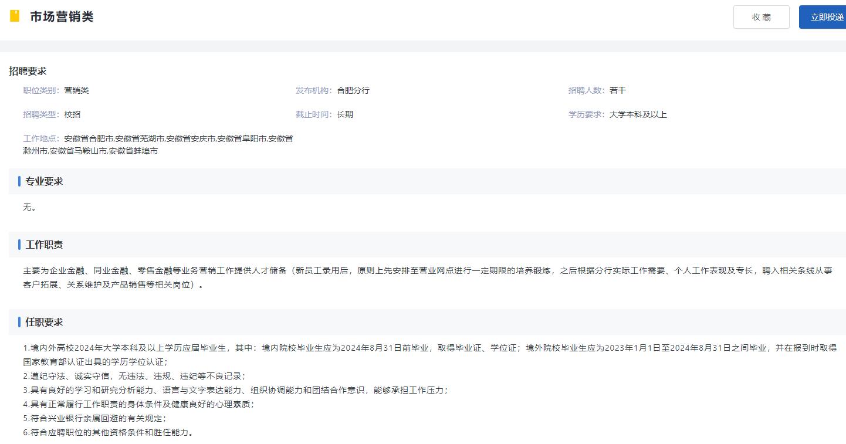
Task: Click the 大学本科及以上 education requirement
Action: point(638,114)
